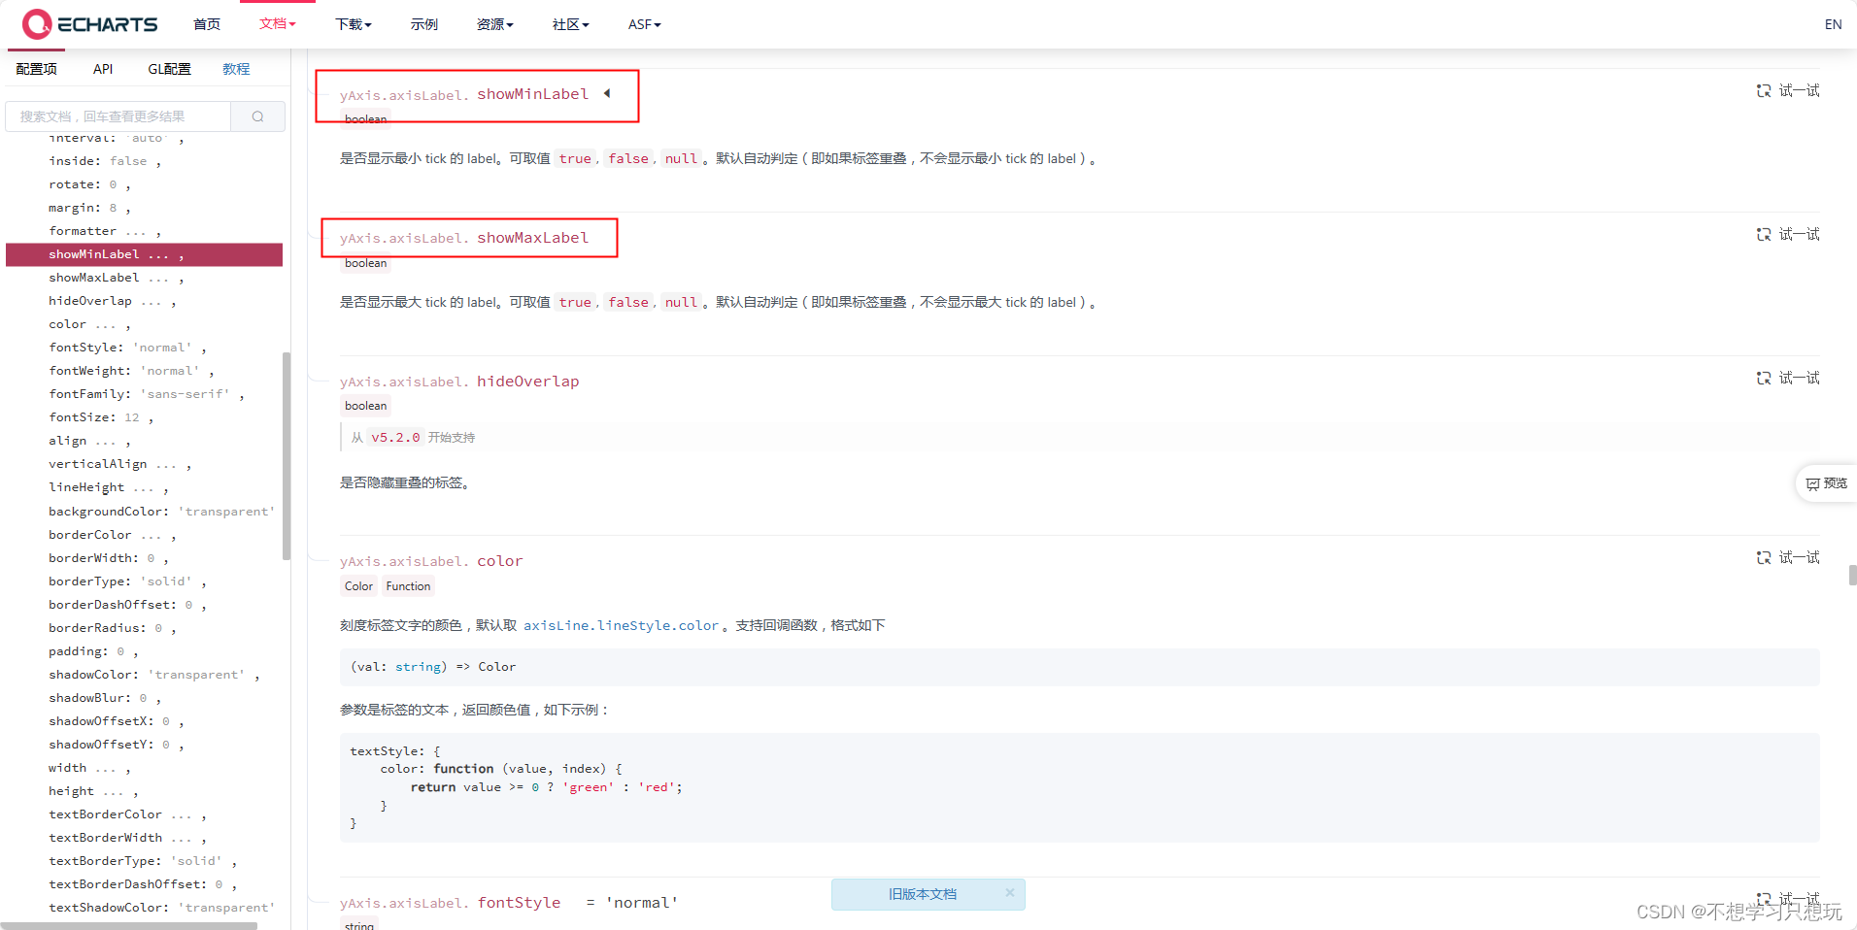Screen dimensions: 1857x930
Task: Select margin: 8 tree entry
Action: pos(89,208)
